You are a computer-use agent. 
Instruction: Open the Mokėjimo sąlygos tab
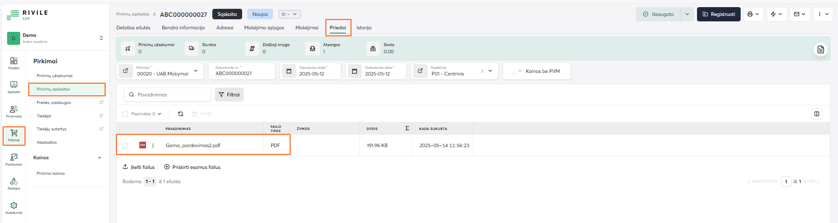coord(264,28)
